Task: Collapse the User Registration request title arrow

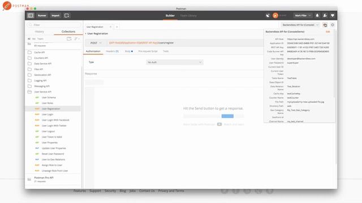Action: [85, 34]
